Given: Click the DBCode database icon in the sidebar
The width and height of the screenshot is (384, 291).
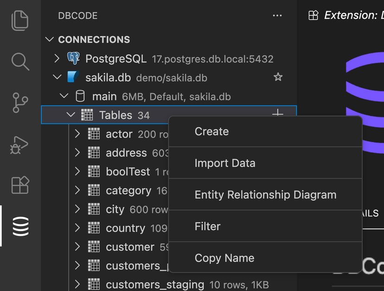Looking at the screenshot, I should [19, 226].
